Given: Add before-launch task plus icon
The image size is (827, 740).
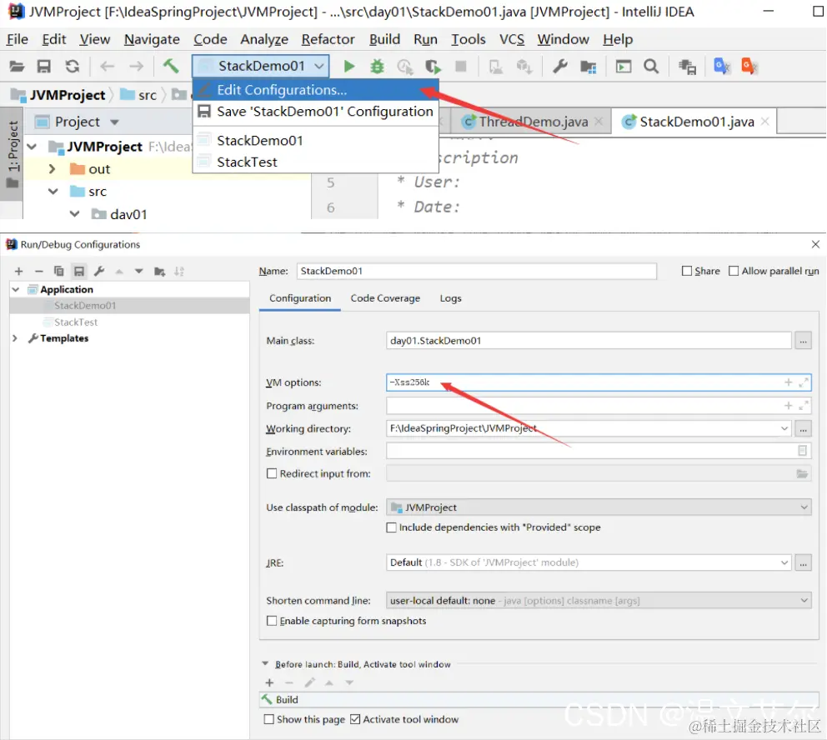Looking at the screenshot, I should (x=269, y=683).
